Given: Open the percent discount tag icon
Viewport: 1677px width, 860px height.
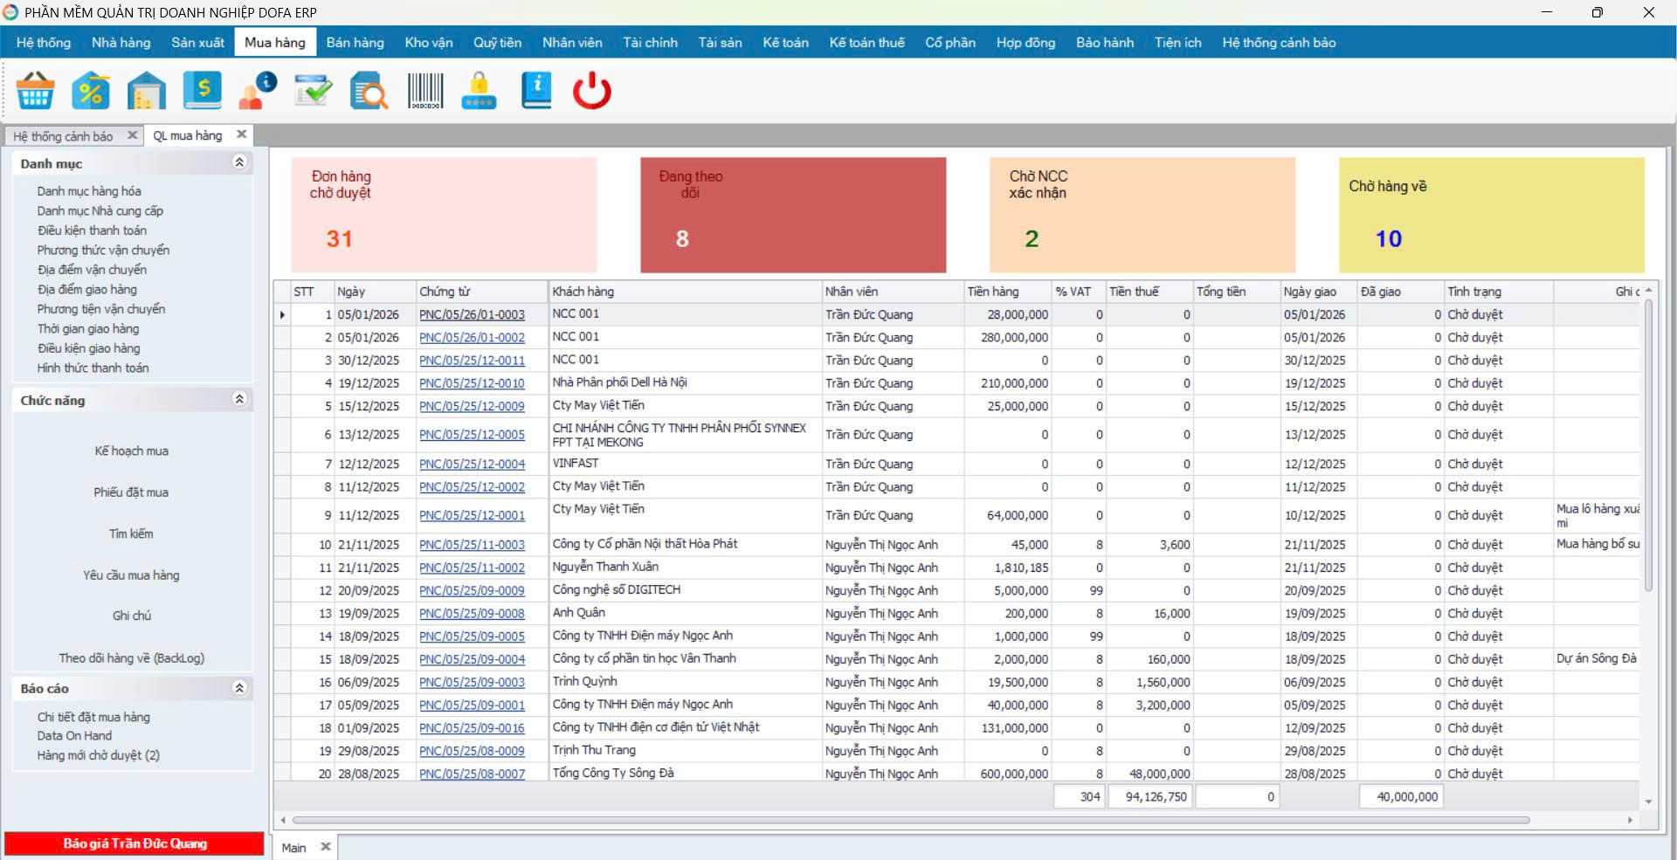Looking at the screenshot, I should click(91, 91).
